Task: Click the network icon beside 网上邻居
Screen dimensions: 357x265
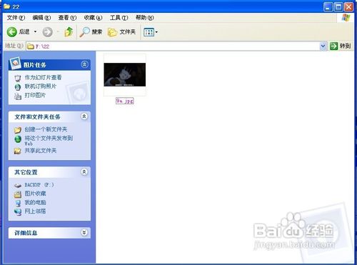Action: [x=18, y=211]
